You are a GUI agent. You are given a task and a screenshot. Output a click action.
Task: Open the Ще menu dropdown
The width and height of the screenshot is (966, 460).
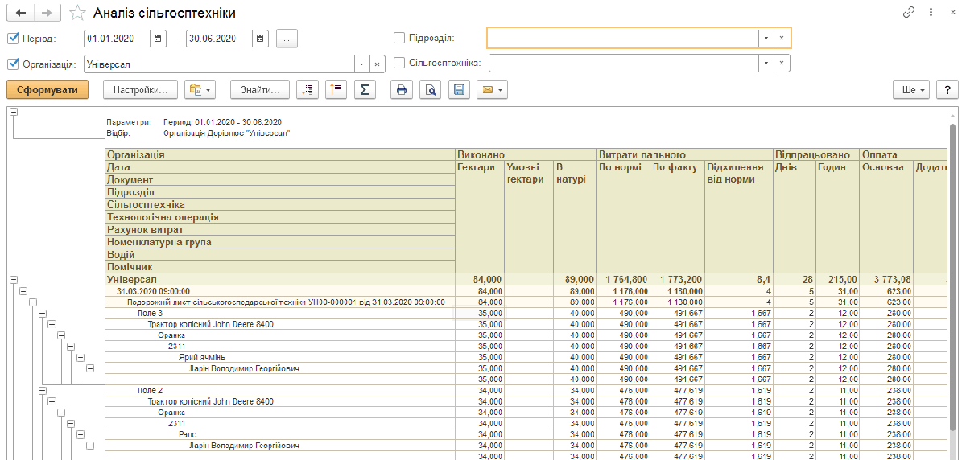(912, 90)
